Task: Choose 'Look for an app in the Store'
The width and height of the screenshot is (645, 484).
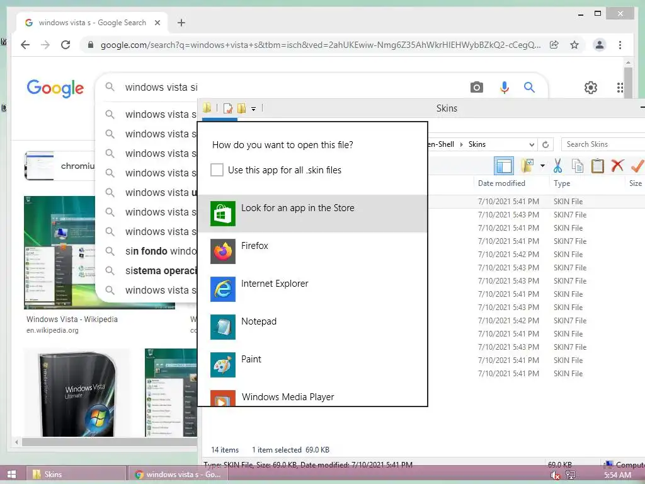Action: pos(312,213)
